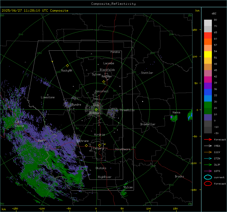Click the green 31JP arrow icon
Image resolution: width=227 pixels, height=212 pixels.
208,165
